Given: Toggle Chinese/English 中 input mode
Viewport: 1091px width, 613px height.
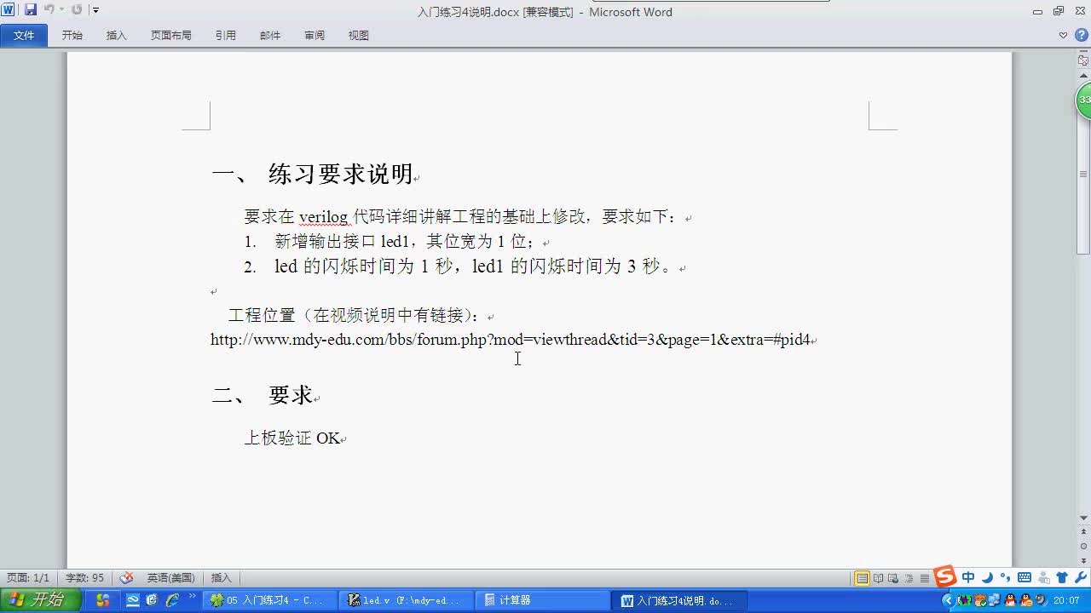Looking at the screenshot, I should click(968, 578).
